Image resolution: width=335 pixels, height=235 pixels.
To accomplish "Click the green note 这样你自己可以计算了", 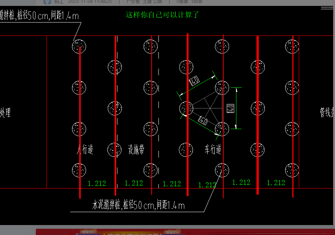I will (163, 15).
